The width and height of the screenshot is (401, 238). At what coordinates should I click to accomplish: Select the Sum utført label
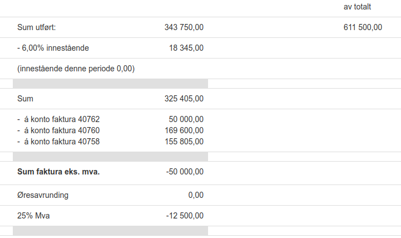point(37,27)
